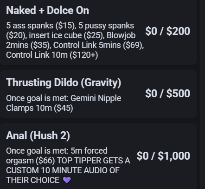Click the '2mins ($35)' text
Image resolution: width=205 pixels, height=189 pixels.
tap(29, 45)
